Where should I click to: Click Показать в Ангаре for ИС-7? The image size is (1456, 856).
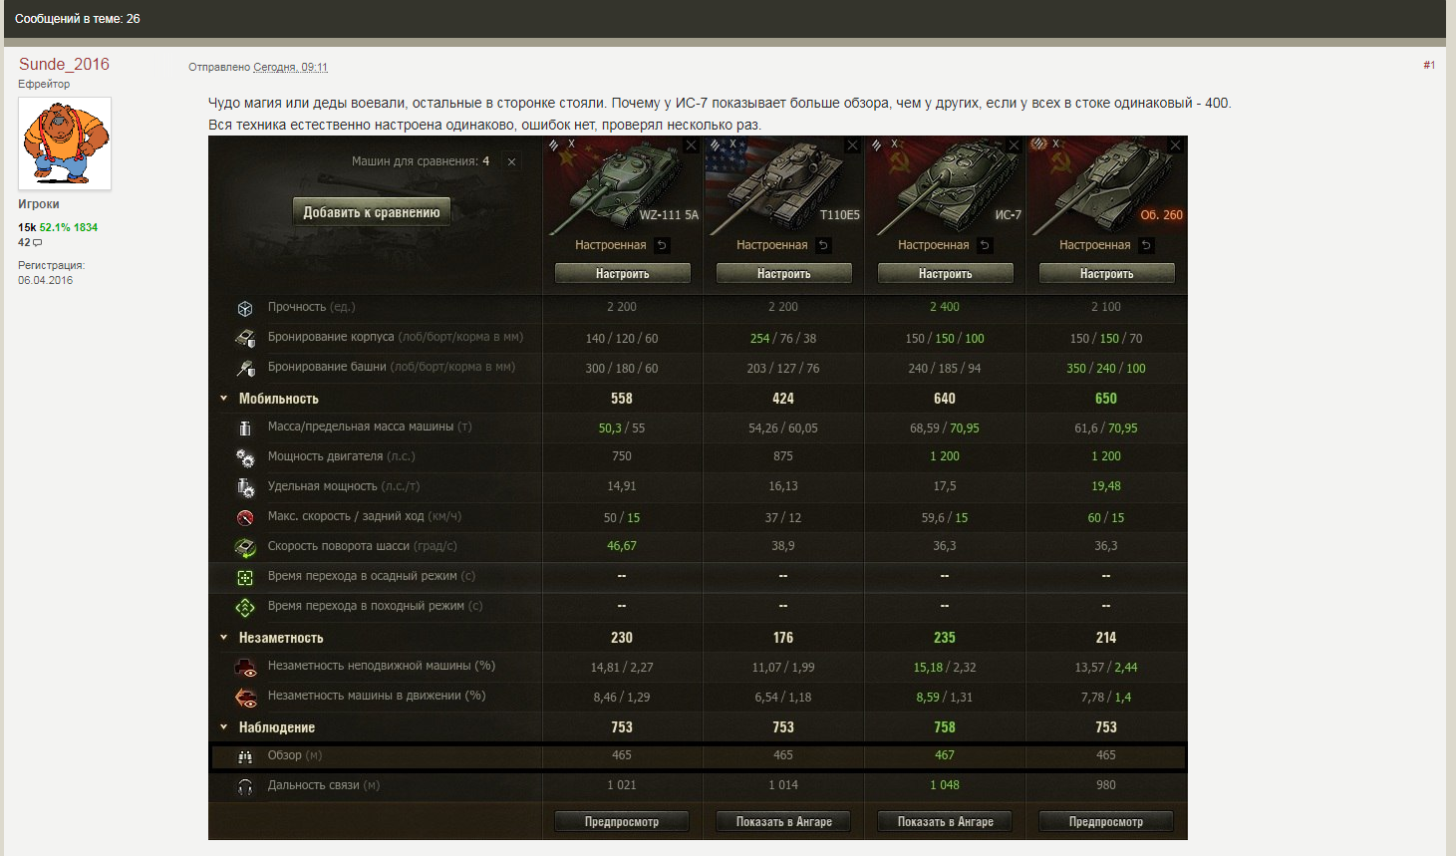click(x=946, y=821)
